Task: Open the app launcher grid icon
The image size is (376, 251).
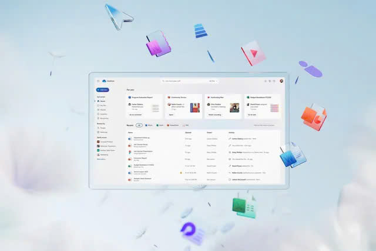Action: [98, 81]
